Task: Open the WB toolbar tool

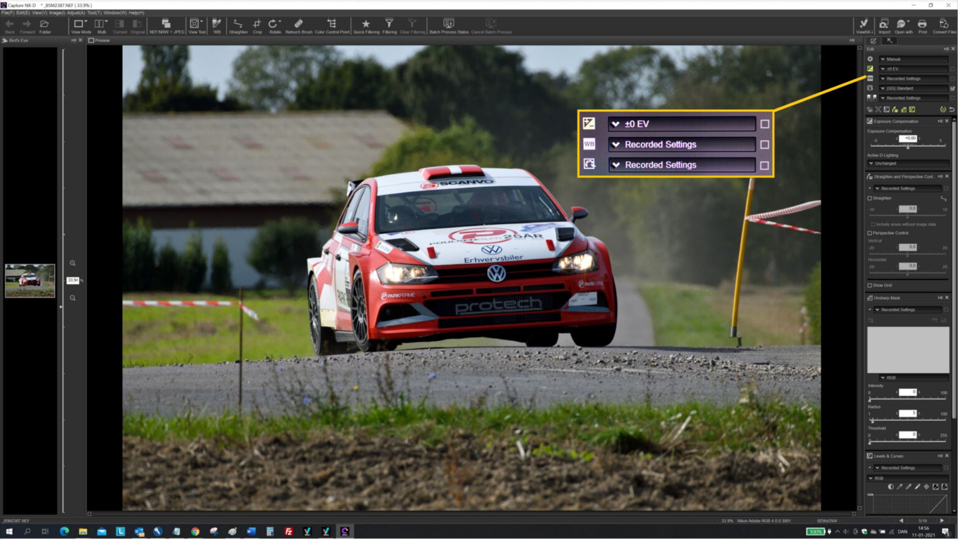Action: 217,25
